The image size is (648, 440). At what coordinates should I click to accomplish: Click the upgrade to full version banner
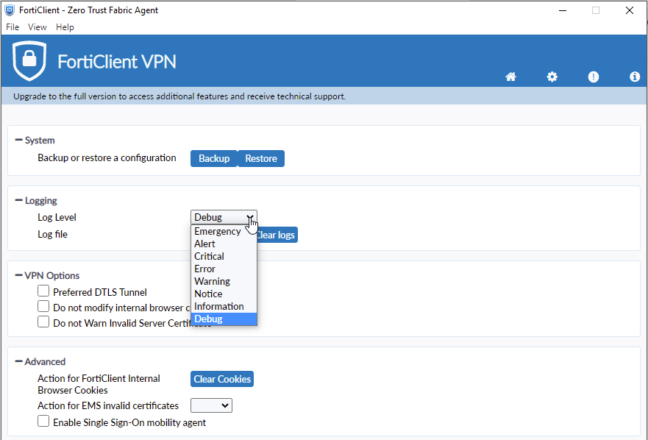[x=324, y=96]
